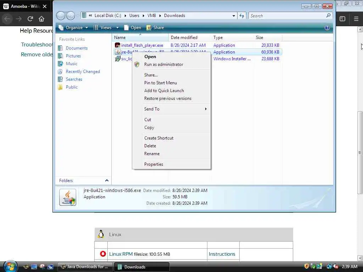The height and width of the screenshot is (272, 363).
Task: Click the Downloads taskbar button
Action: coord(142,267)
